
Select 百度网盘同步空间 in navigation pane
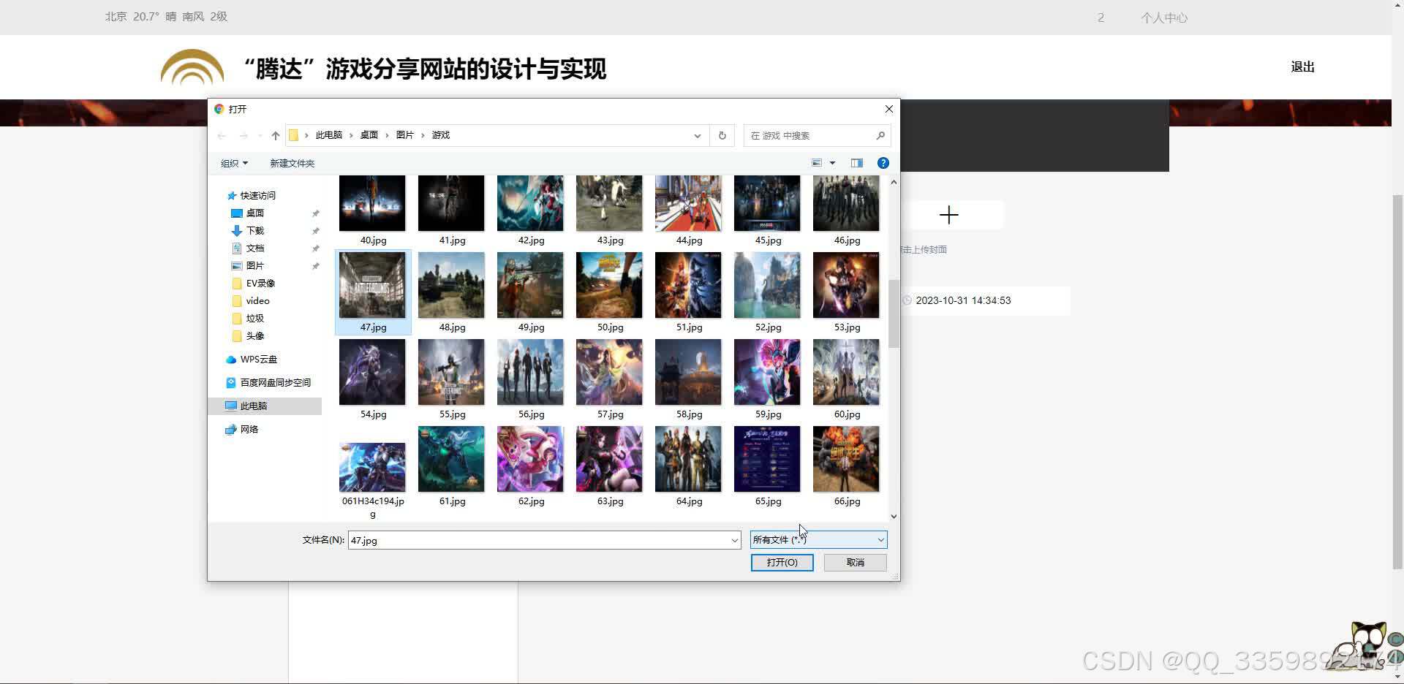(x=275, y=382)
